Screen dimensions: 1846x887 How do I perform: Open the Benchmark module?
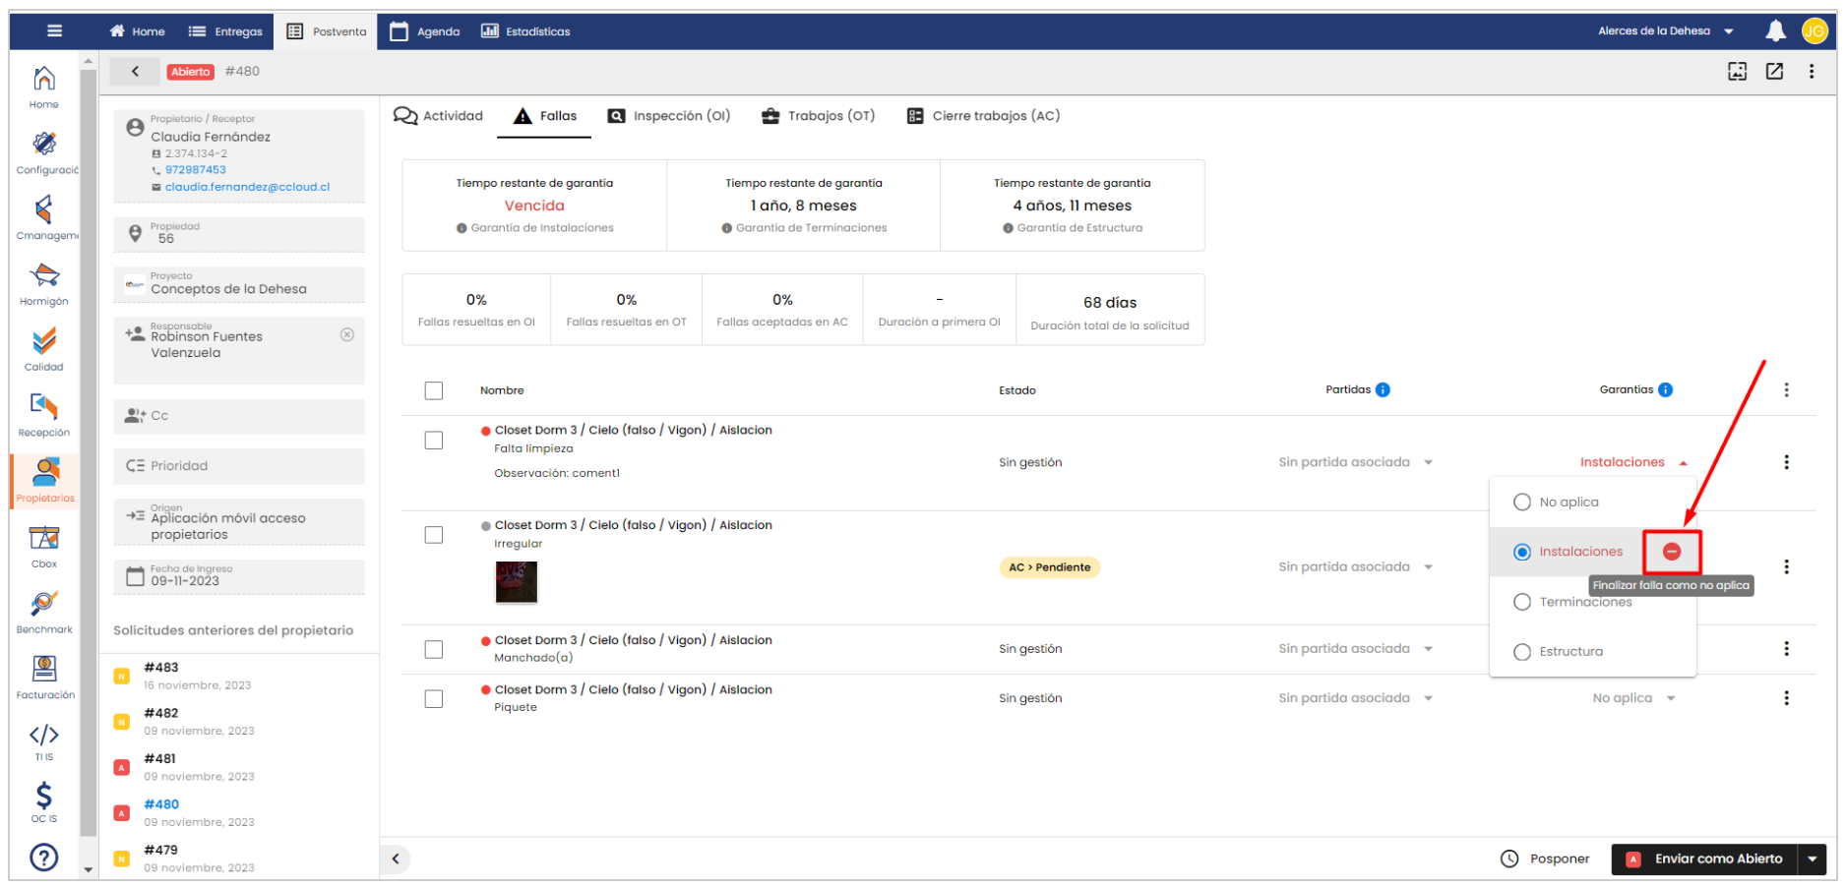[x=45, y=613]
